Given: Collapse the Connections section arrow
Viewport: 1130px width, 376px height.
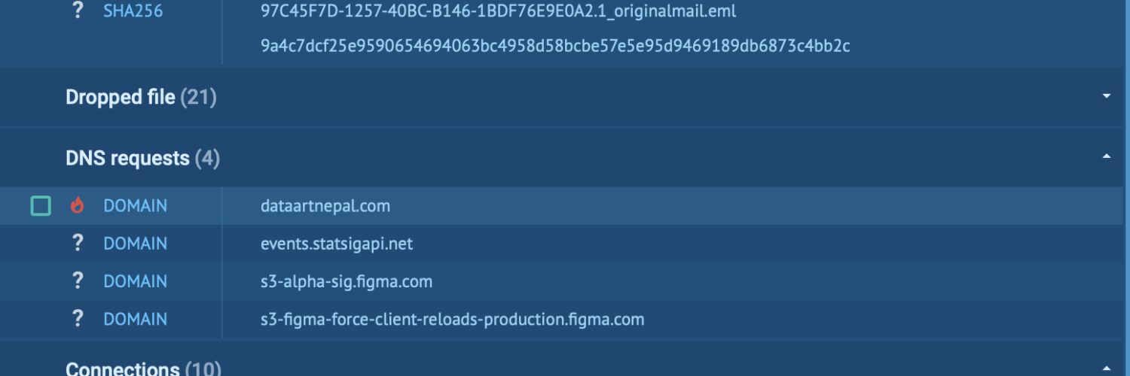Looking at the screenshot, I should pos(1106,368).
